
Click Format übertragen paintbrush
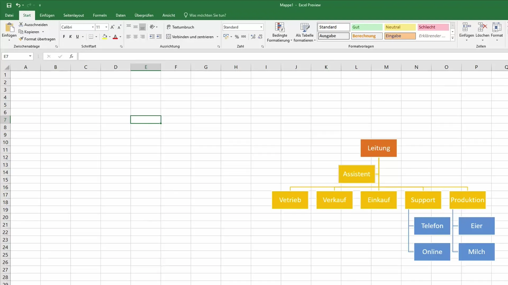(x=37, y=39)
